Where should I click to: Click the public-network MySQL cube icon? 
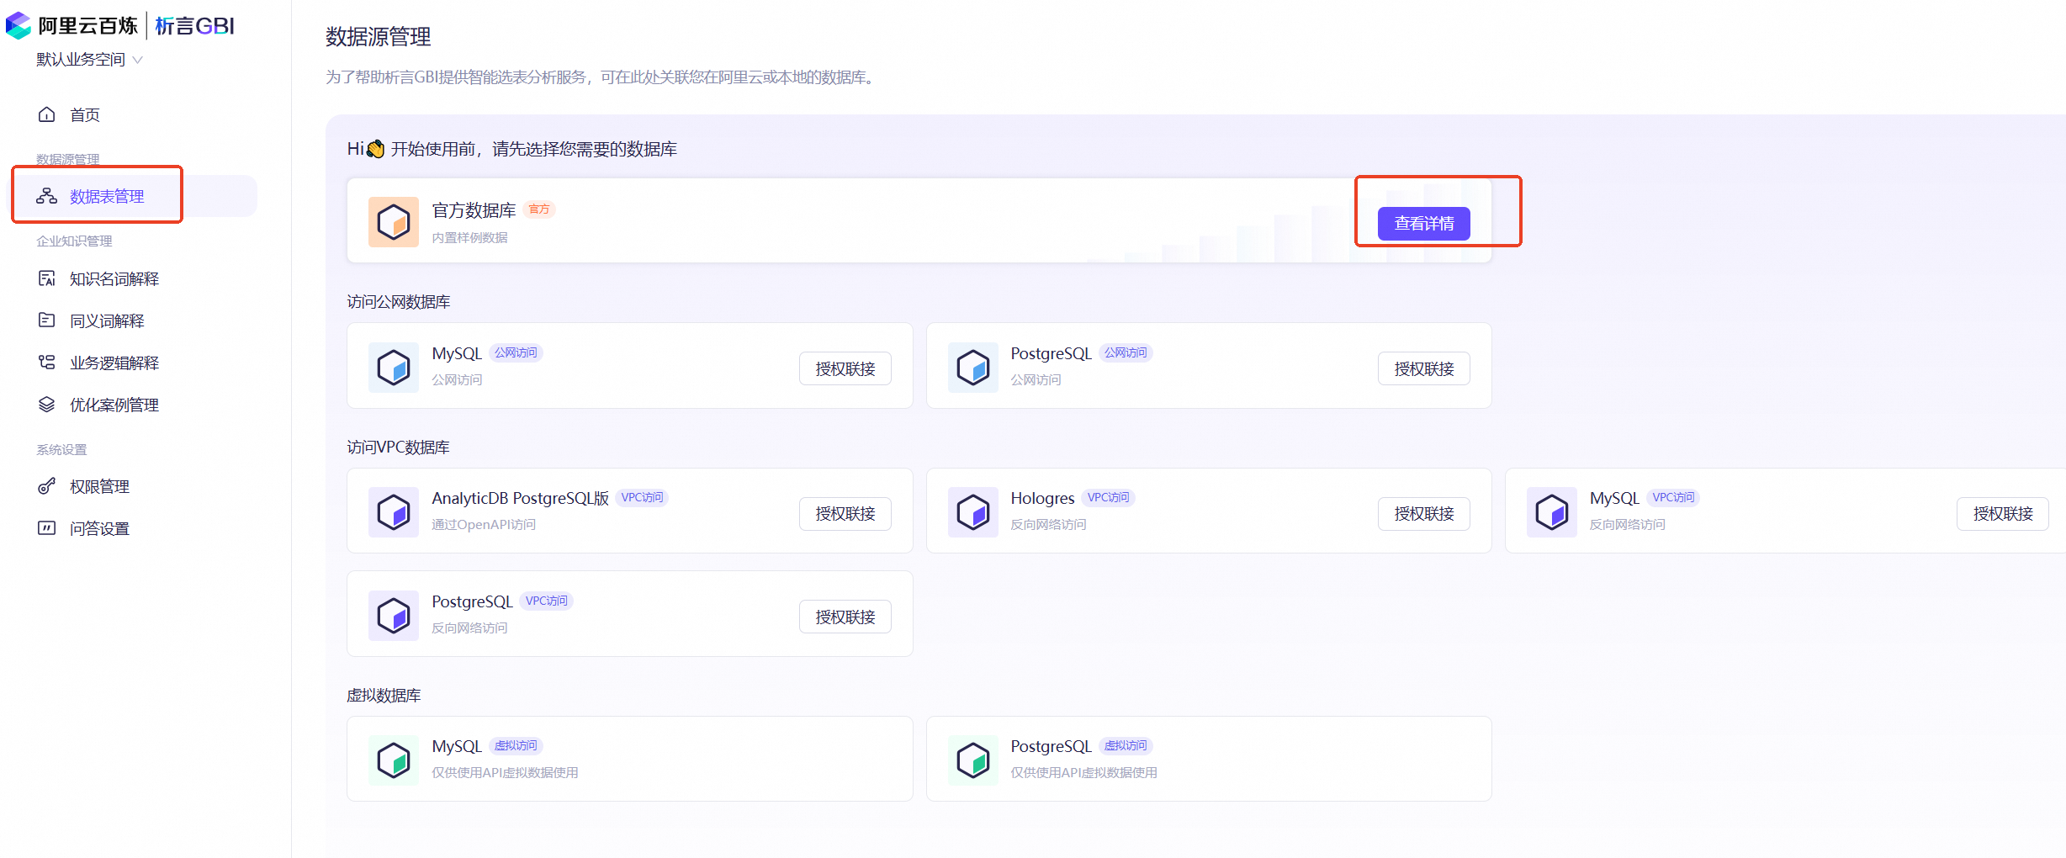coord(393,368)
